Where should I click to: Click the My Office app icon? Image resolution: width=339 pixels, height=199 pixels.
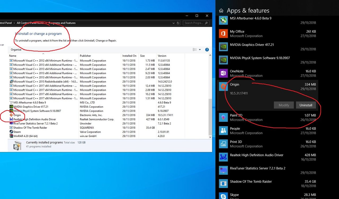click(x=224, y=34)
